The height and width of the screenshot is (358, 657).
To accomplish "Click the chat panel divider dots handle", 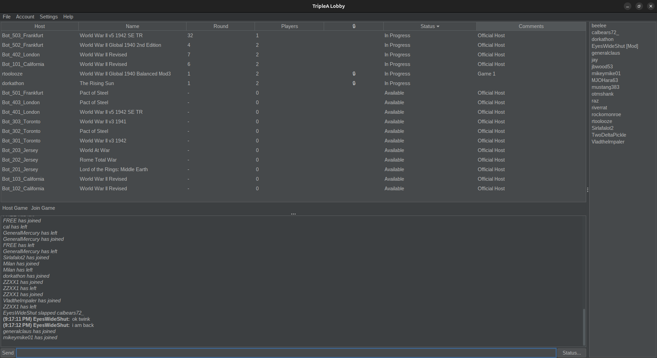I will pyautogui.click(x=293, y=214).
